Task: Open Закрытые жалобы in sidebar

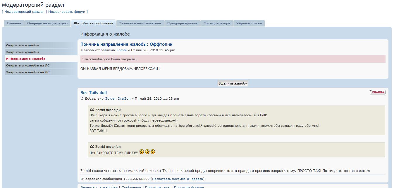Action: pyautogui.click(x=41, y=52)
